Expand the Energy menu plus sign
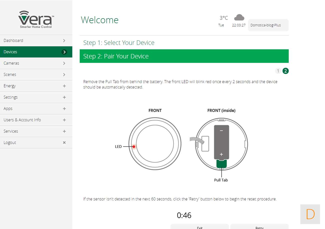This screenshot has width=325, height=229. [64, 86]
